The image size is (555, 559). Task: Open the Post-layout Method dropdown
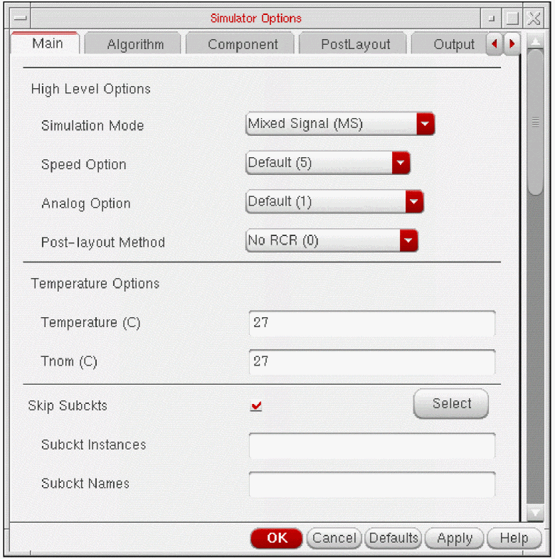point(332,240)
